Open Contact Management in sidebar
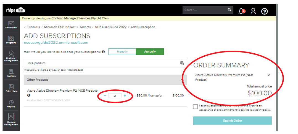This screenshot has height=134, width=298. coord(11,119)
